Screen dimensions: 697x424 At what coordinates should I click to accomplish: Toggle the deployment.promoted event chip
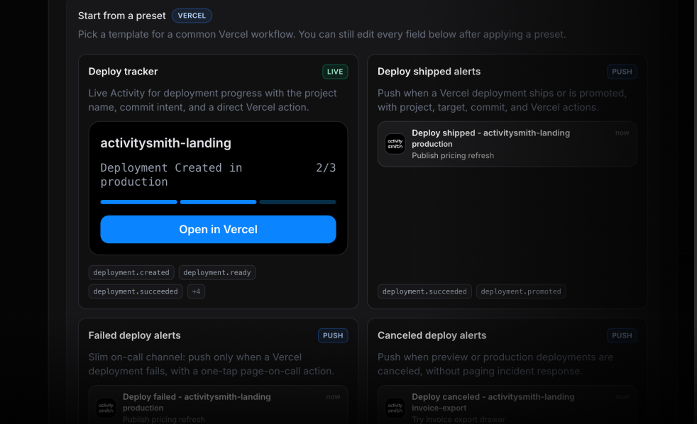(521, 291)
